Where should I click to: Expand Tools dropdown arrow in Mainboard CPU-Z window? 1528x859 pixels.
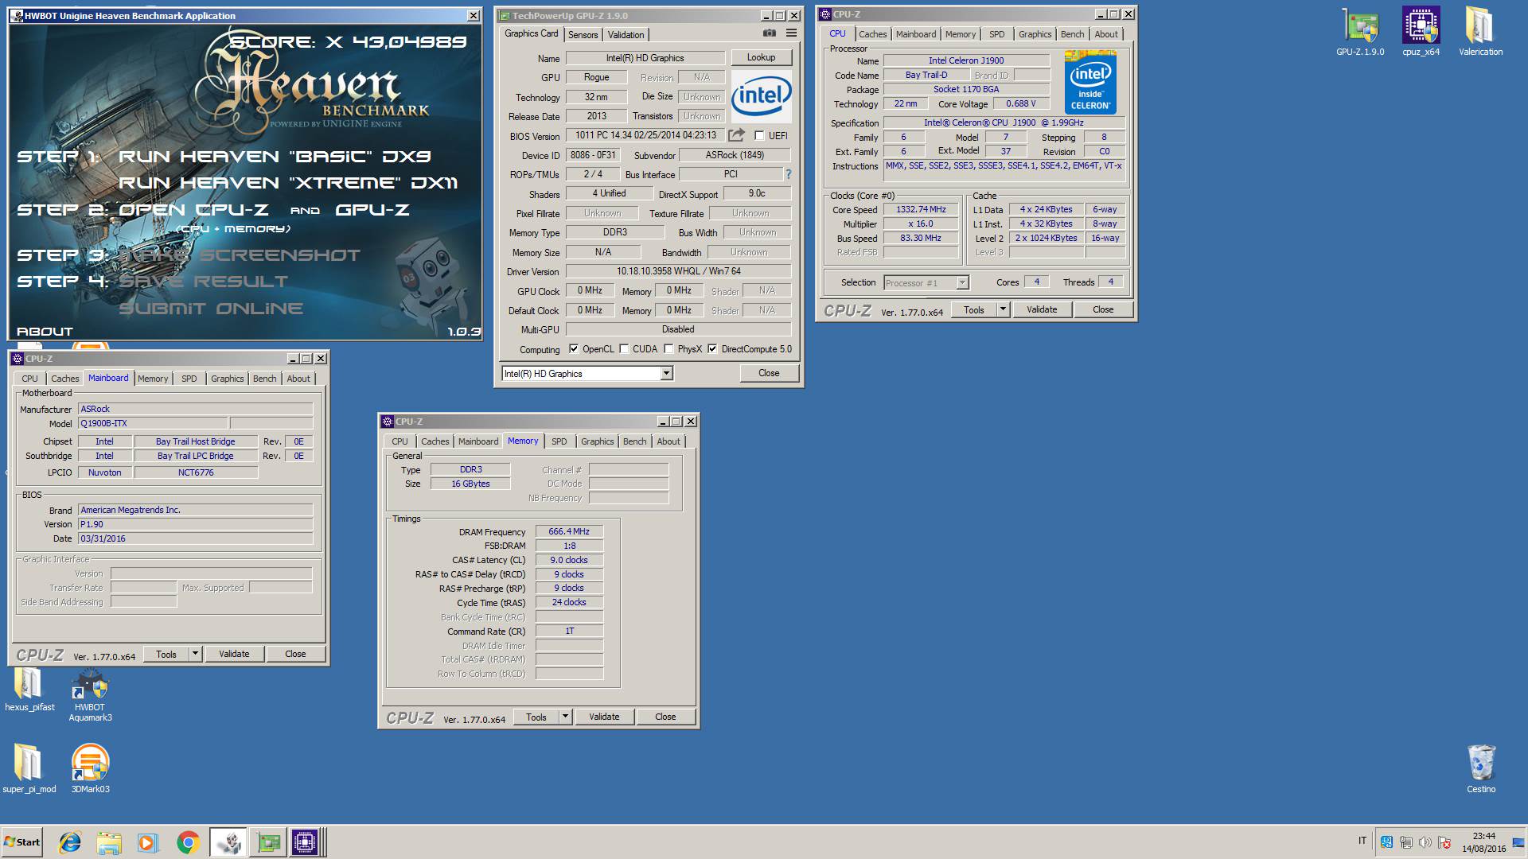click(x=195, y=654)
